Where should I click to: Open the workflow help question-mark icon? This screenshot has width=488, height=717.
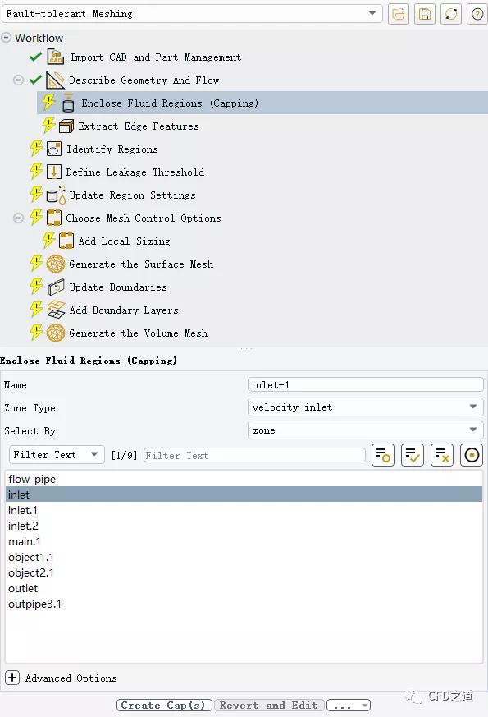pos(477,14)
